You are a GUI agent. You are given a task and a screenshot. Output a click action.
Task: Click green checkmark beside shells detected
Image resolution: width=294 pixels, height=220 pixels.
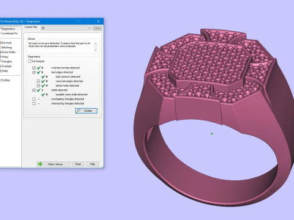pyautogui.click(x=39, y=90)
